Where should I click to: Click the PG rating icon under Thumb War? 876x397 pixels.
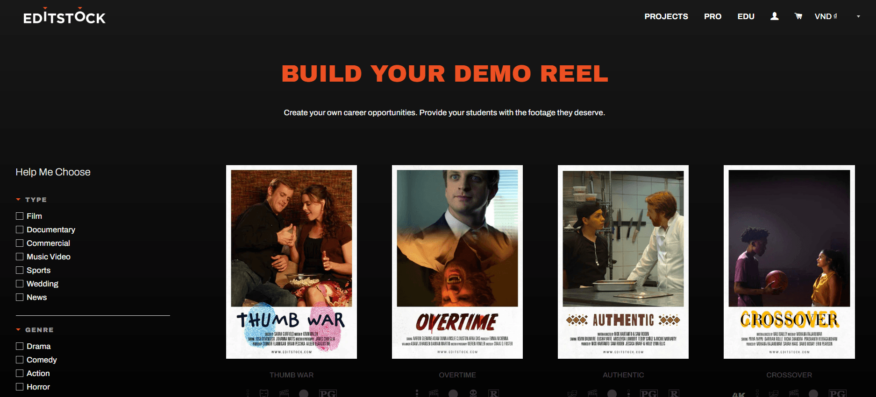328,393
